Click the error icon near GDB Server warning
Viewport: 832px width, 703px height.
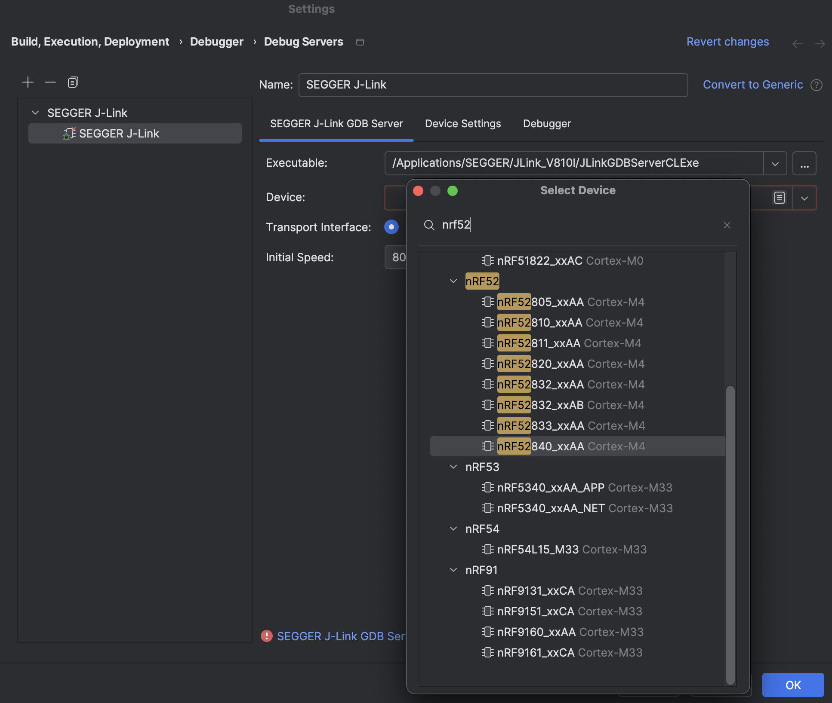[267, 636]
